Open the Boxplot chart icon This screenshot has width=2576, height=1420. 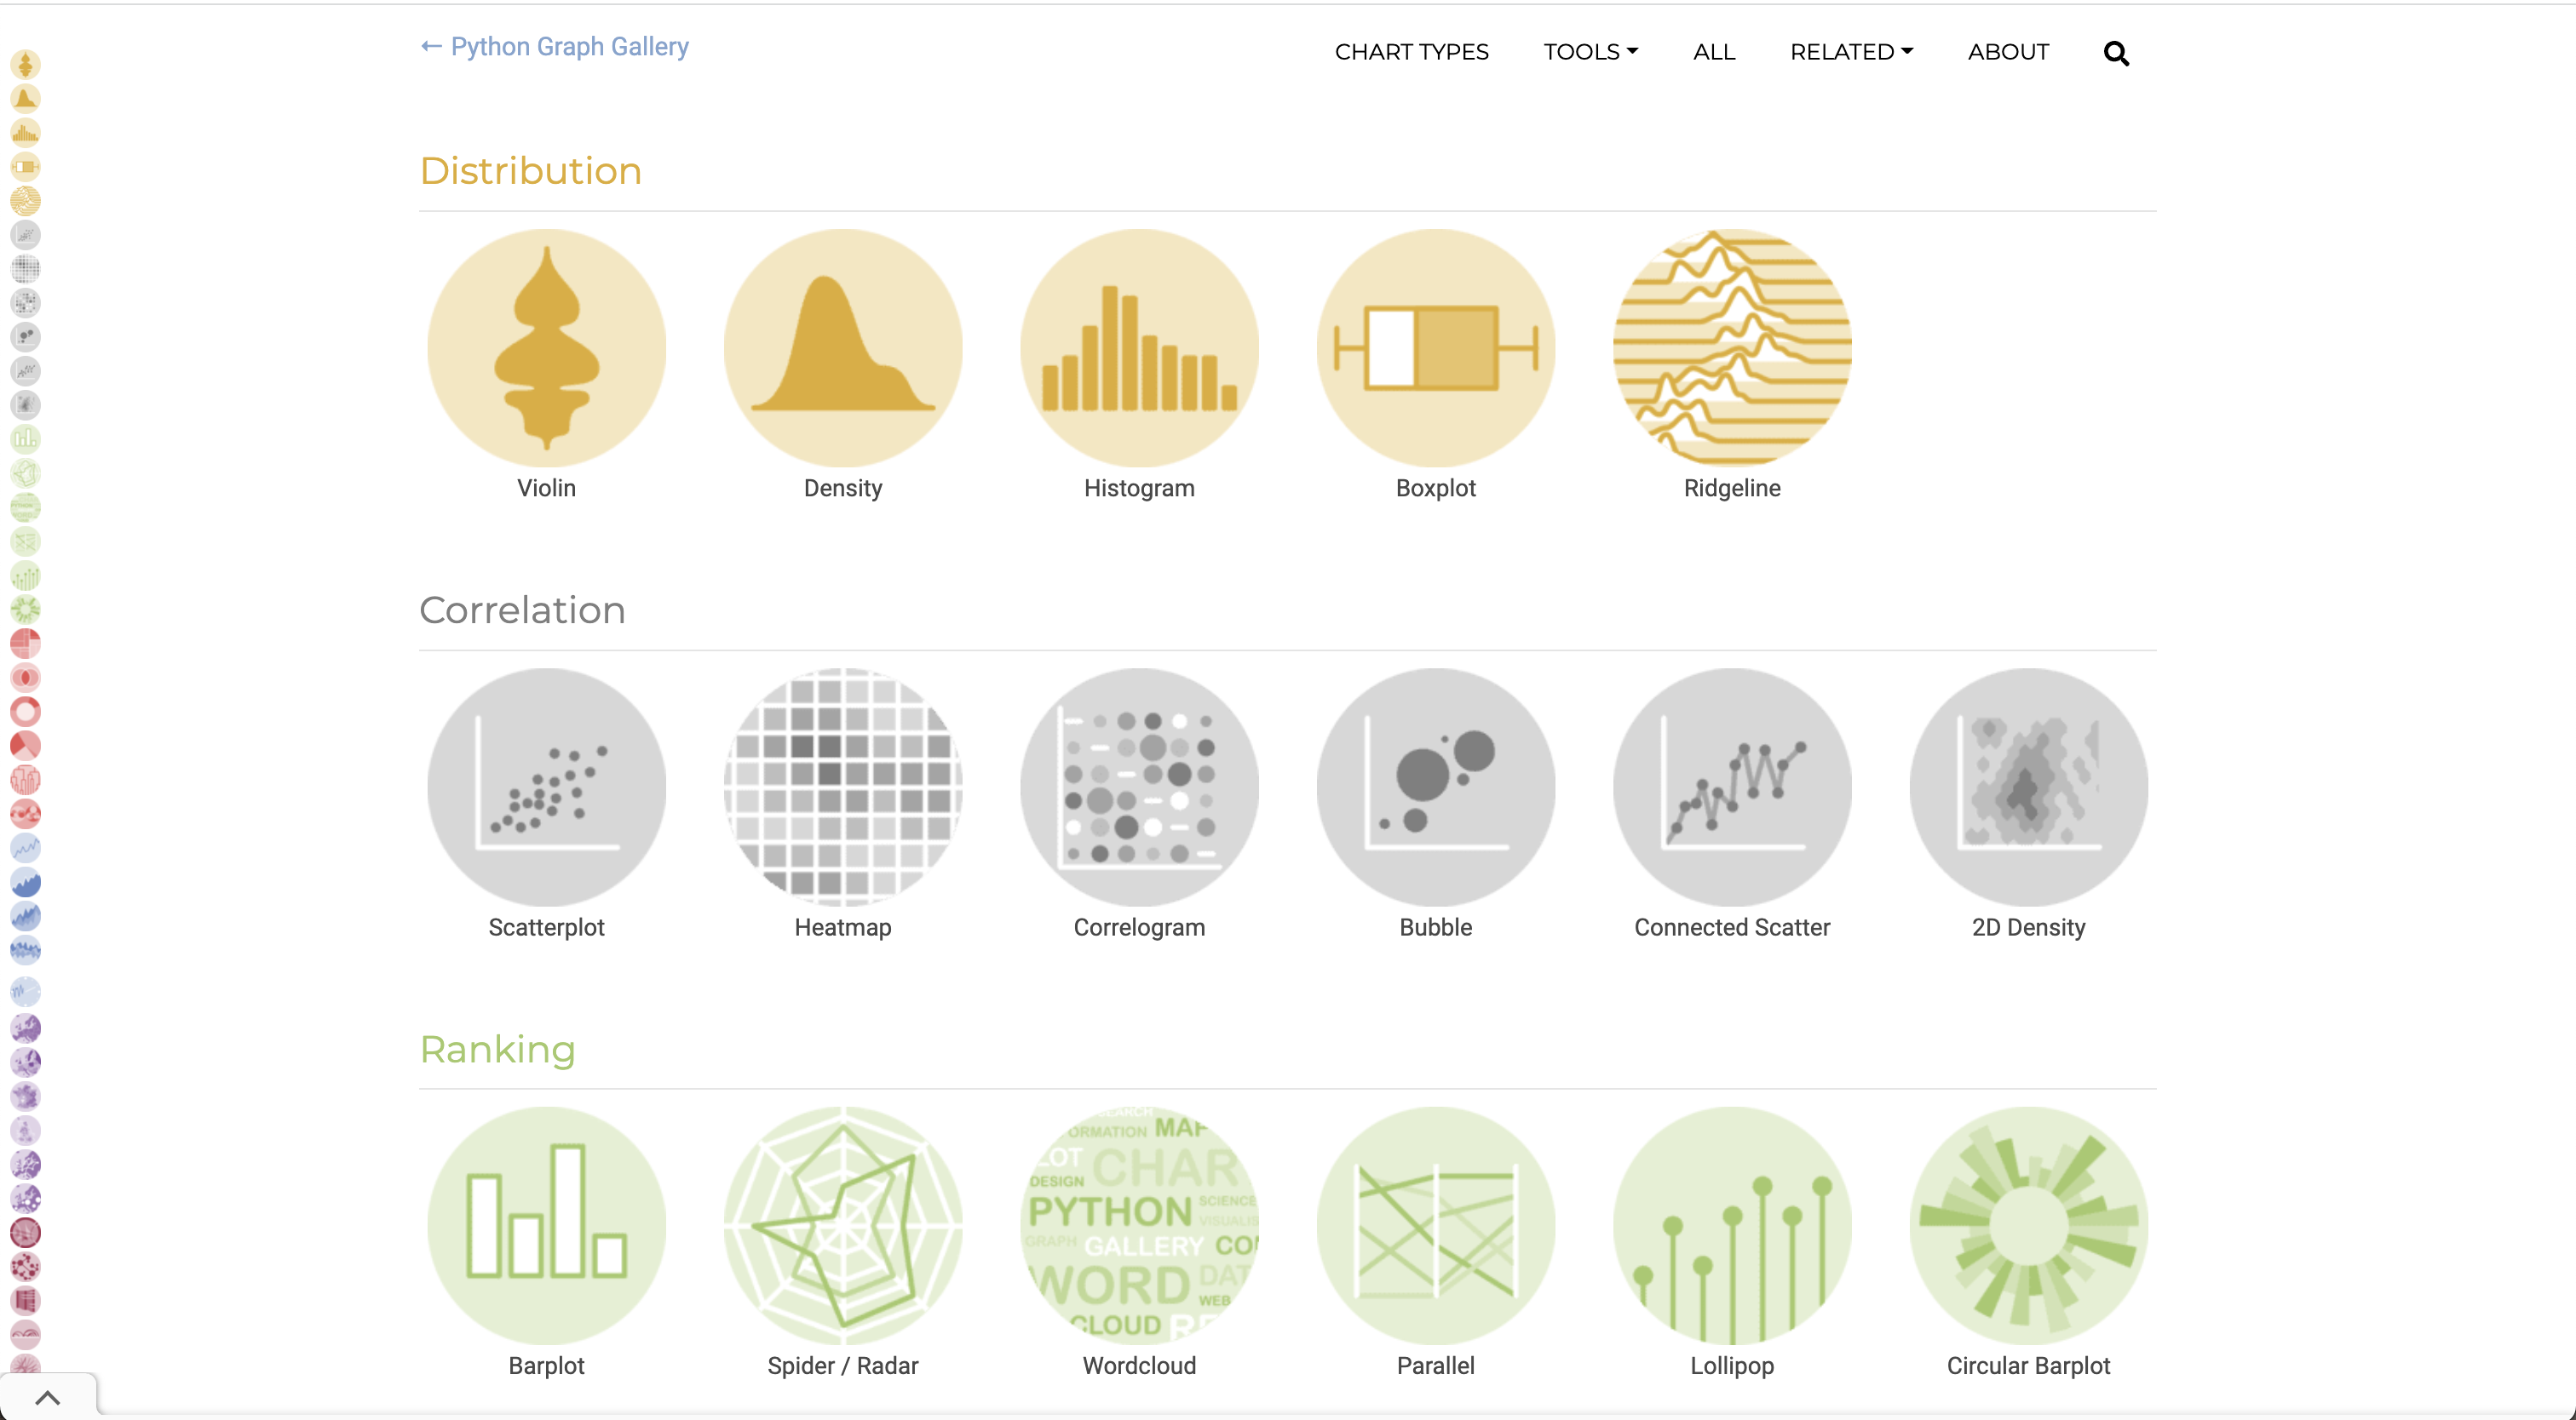tap(1436, 347)
